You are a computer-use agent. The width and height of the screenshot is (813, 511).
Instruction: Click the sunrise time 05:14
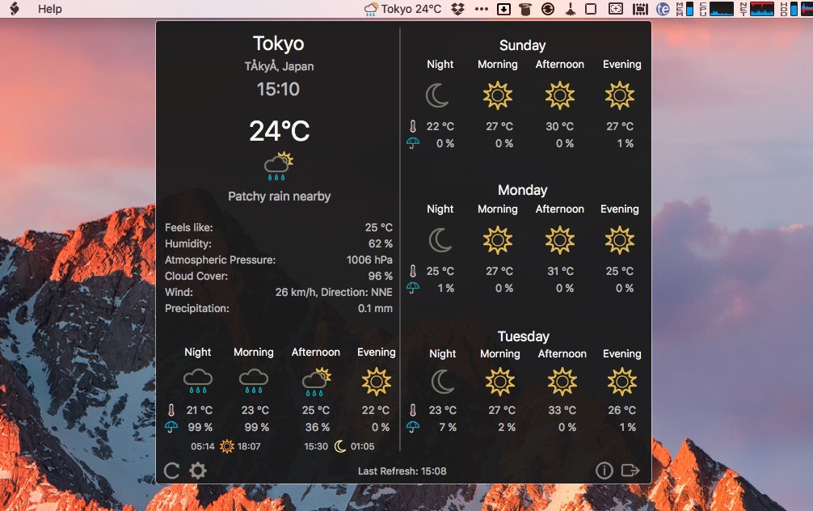click(x=202, y=446)
